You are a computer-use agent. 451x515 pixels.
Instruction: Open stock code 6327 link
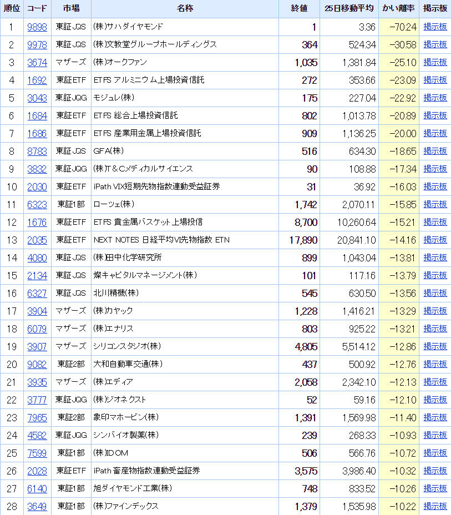click(37, 294)
